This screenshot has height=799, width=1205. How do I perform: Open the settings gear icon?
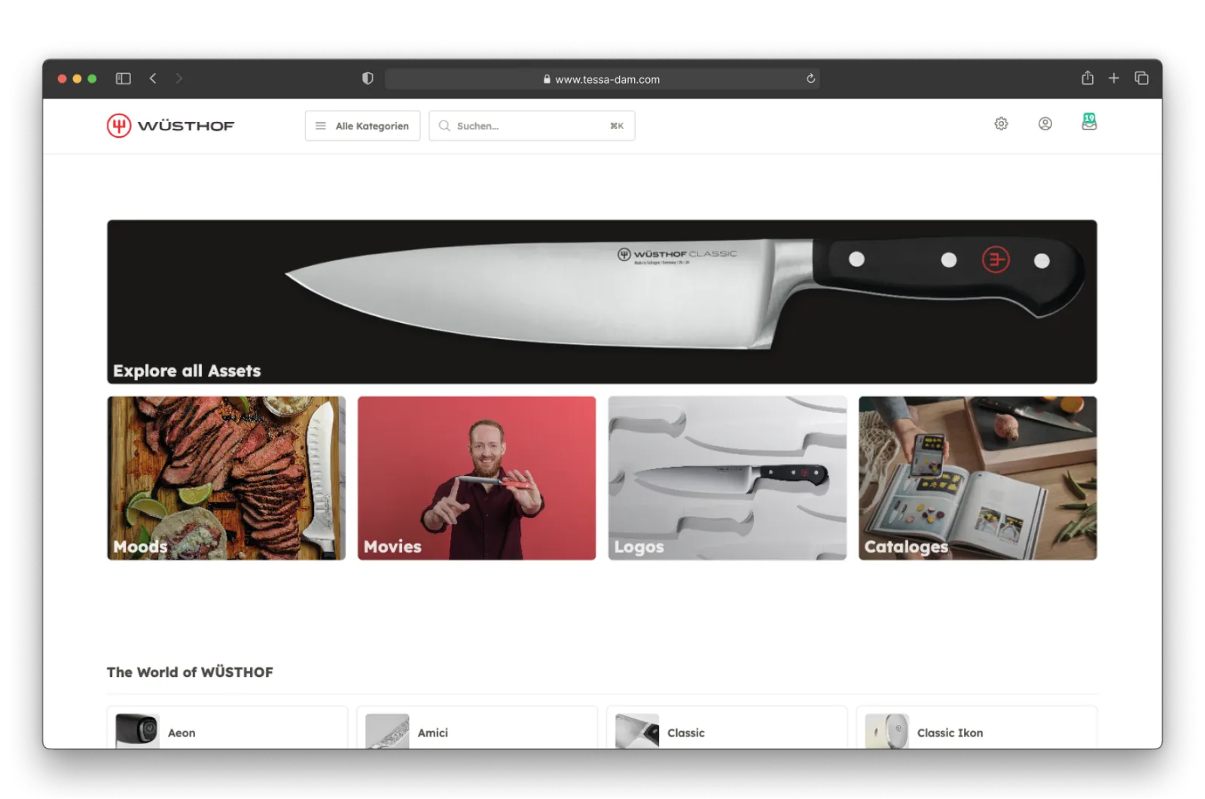[x=1001, y=124]
